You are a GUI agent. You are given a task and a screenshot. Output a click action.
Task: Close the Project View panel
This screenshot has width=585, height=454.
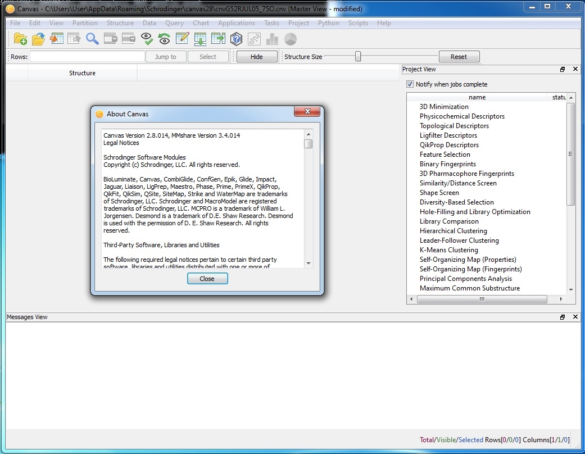575,69
